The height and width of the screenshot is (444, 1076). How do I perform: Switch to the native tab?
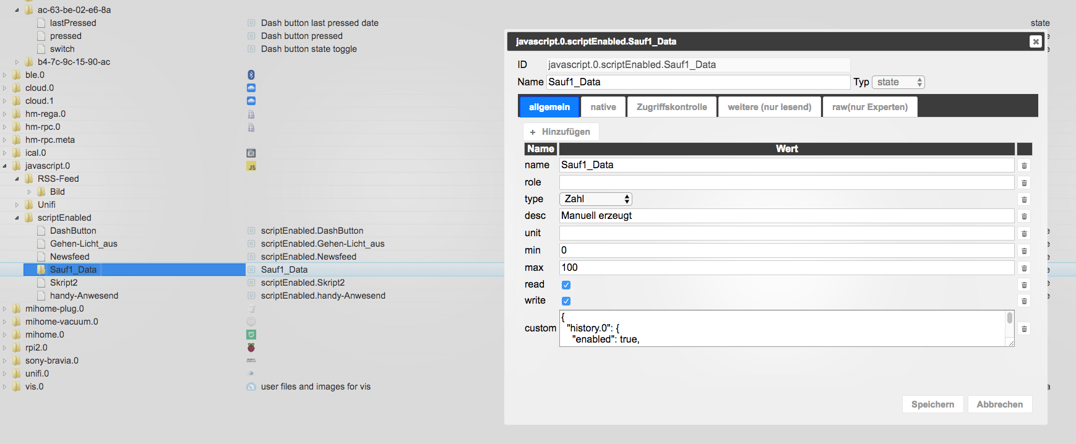(x=603, y=107)
